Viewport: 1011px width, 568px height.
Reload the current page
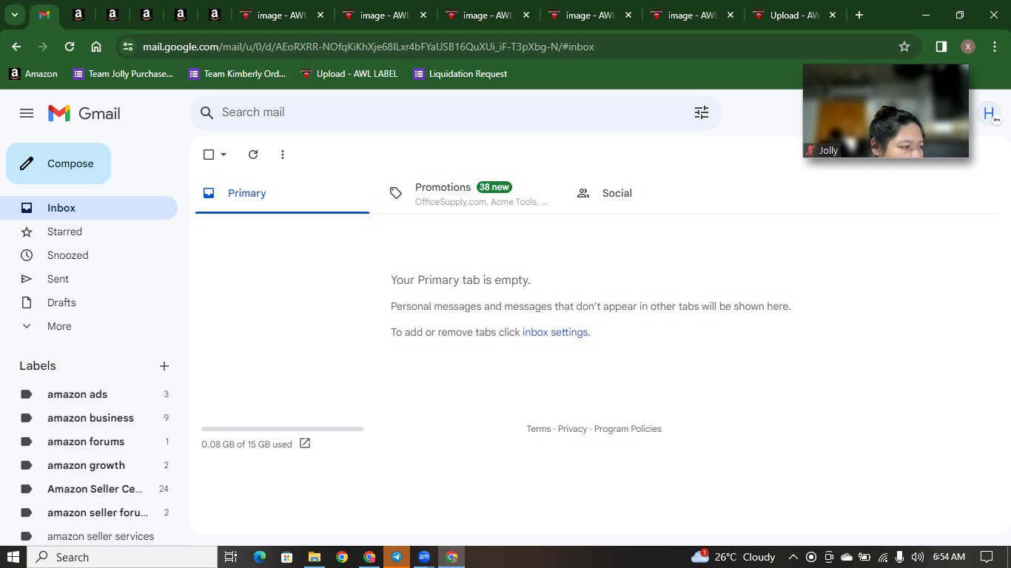point(70,47)
